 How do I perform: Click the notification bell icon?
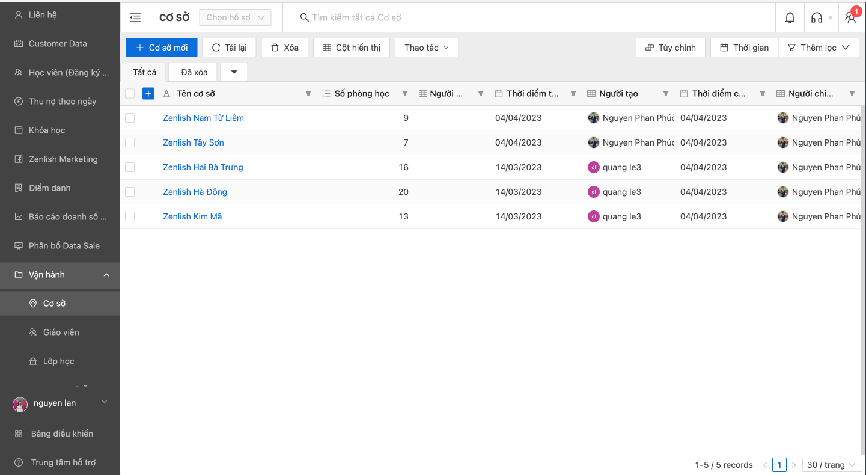(x=790, y=17)
